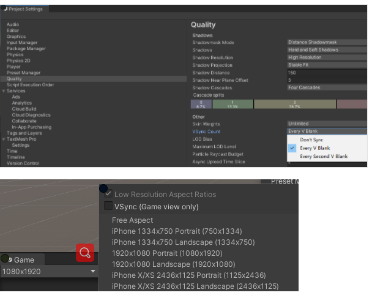Open Input Manager settings
This screenshot has width=372, height=298.
pos(22,42)
